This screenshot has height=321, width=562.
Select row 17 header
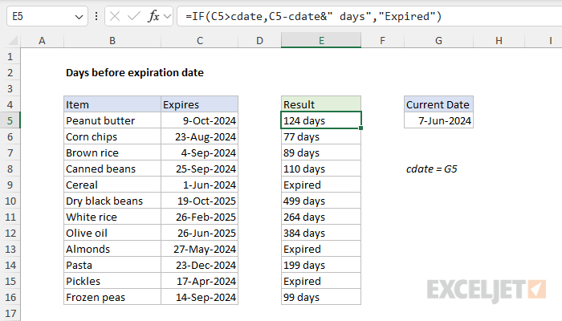coord(10,313)
